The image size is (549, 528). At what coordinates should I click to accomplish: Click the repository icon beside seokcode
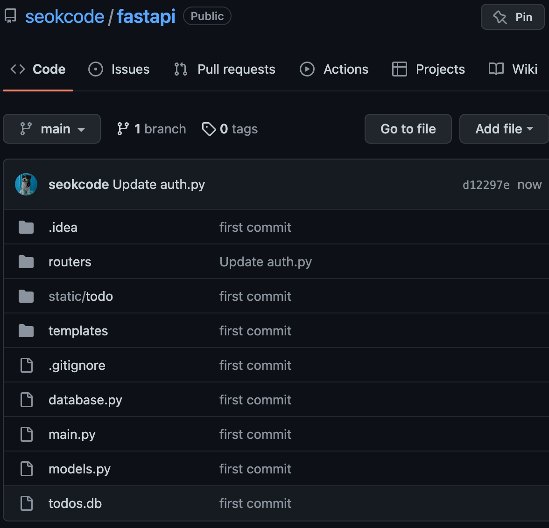coord(10,16)
